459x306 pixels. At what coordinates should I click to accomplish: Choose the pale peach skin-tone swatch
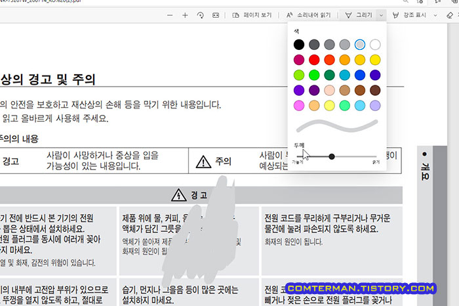click(329, 90)
